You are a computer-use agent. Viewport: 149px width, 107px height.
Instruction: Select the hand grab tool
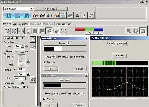pyautogui.click(x=136, y=31)
